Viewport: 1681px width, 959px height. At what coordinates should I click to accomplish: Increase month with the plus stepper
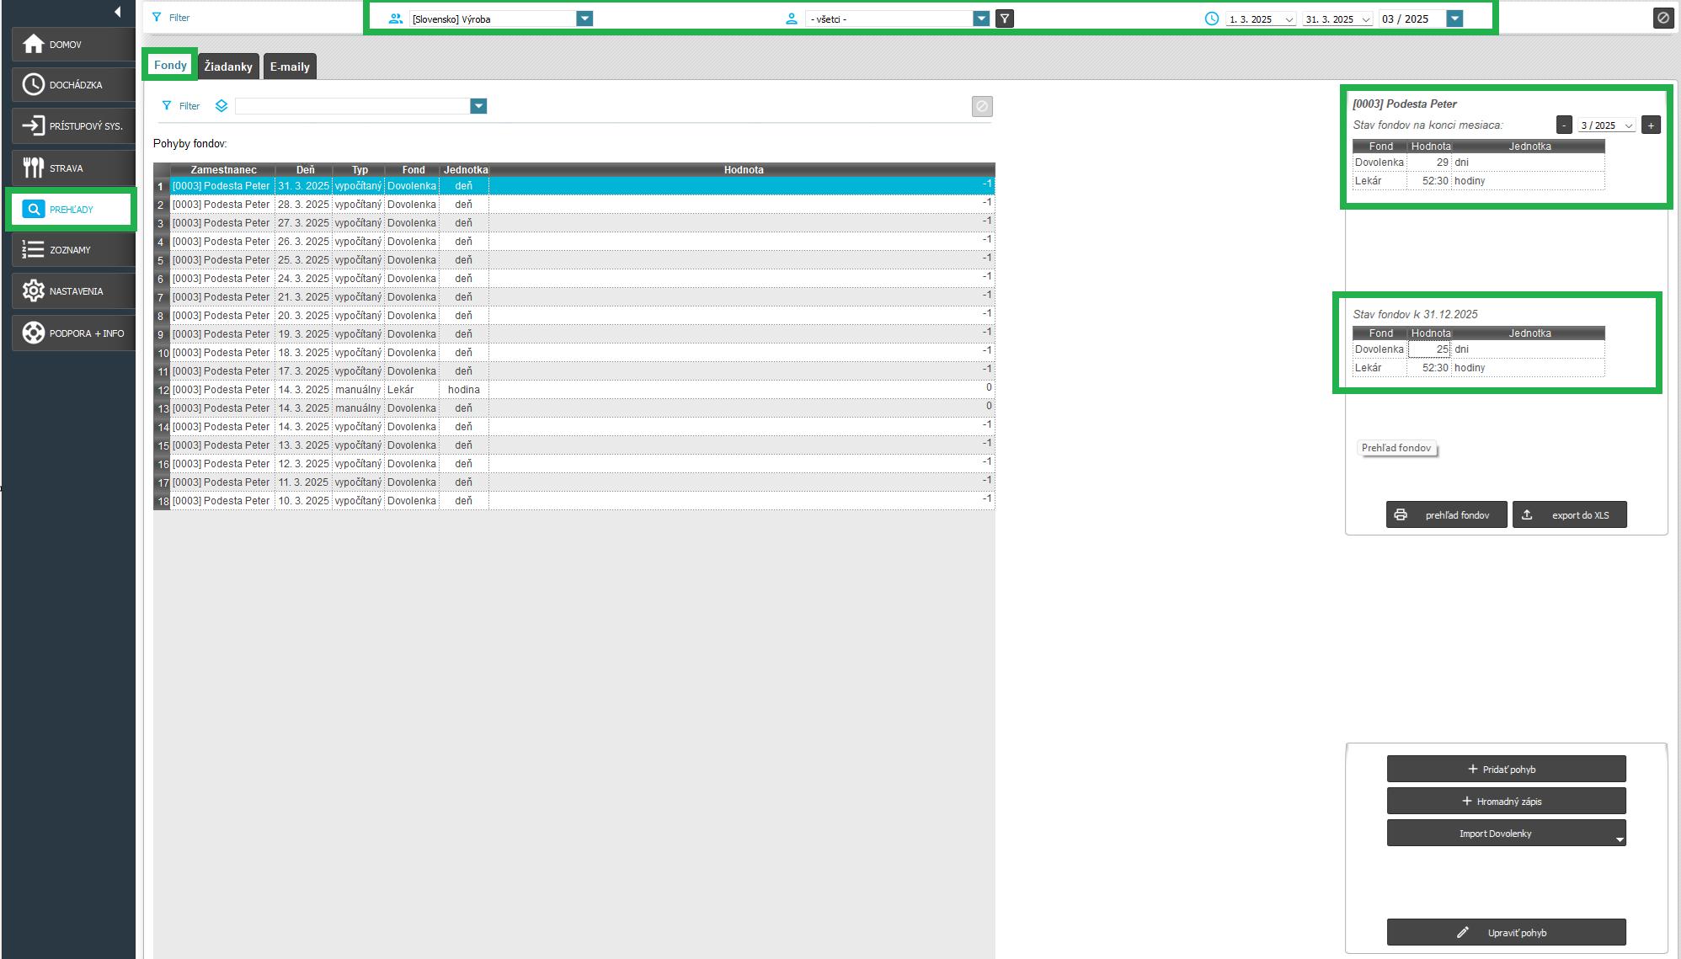[1651, 125]
